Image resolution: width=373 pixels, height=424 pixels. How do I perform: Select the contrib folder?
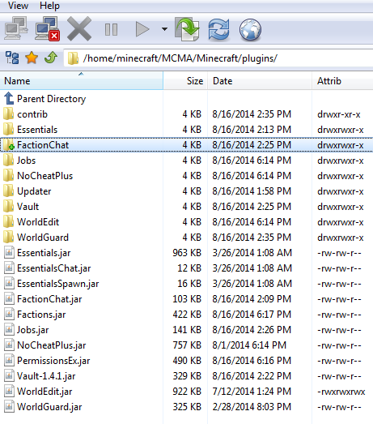click(32, 114)
